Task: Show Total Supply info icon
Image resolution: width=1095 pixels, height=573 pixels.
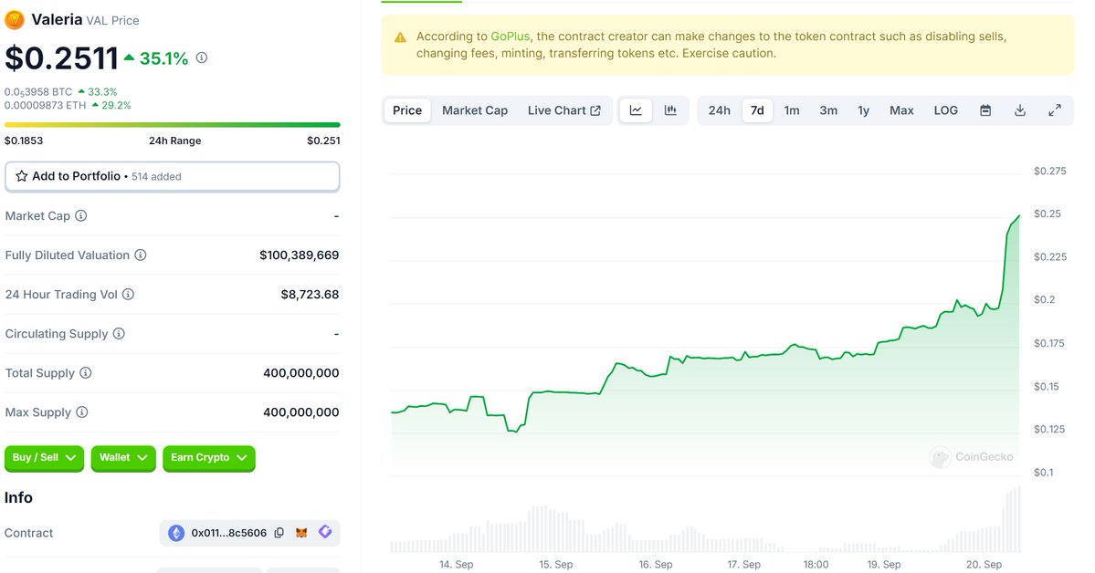Action: point(85,372)
